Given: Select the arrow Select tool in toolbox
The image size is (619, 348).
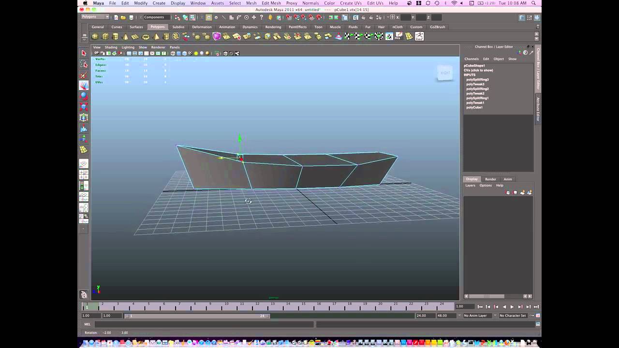Looking at the screenshot, I should pos(84,53).
